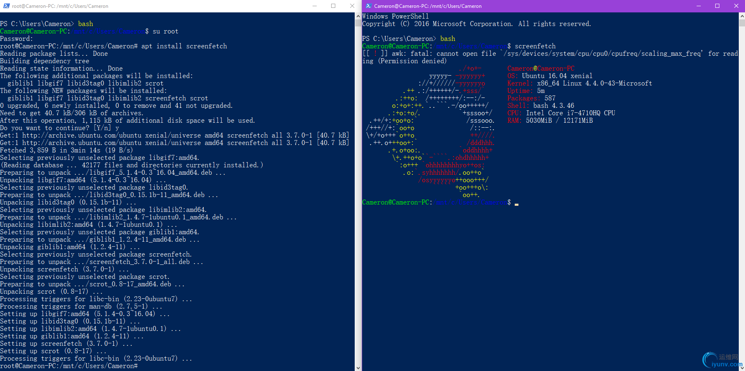This screenshot has width=745, height=371.
Task: Click the 'Reading state information... Done' line
Action: (61, 69)
